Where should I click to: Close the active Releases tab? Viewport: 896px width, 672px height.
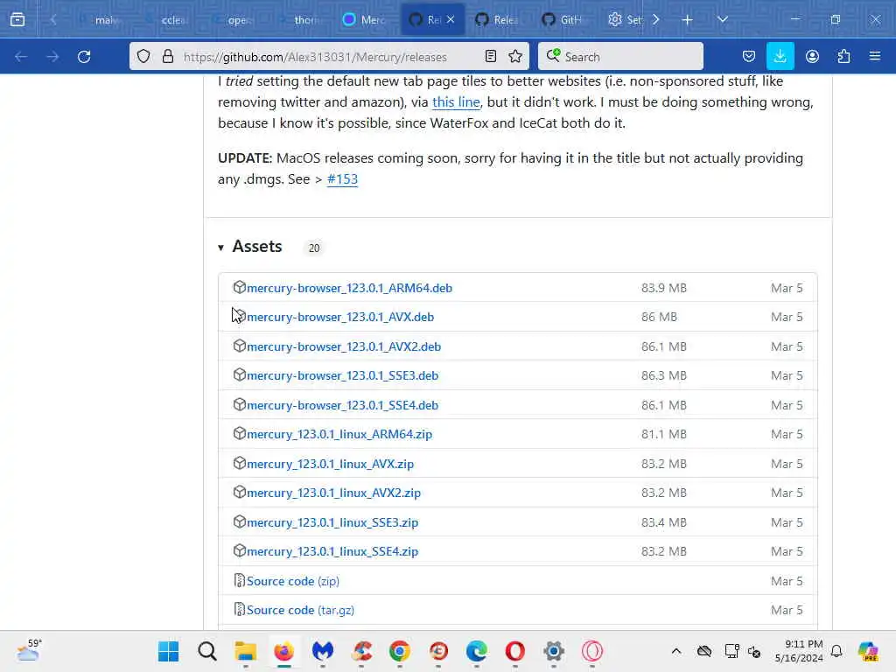[x=451, y=19]
